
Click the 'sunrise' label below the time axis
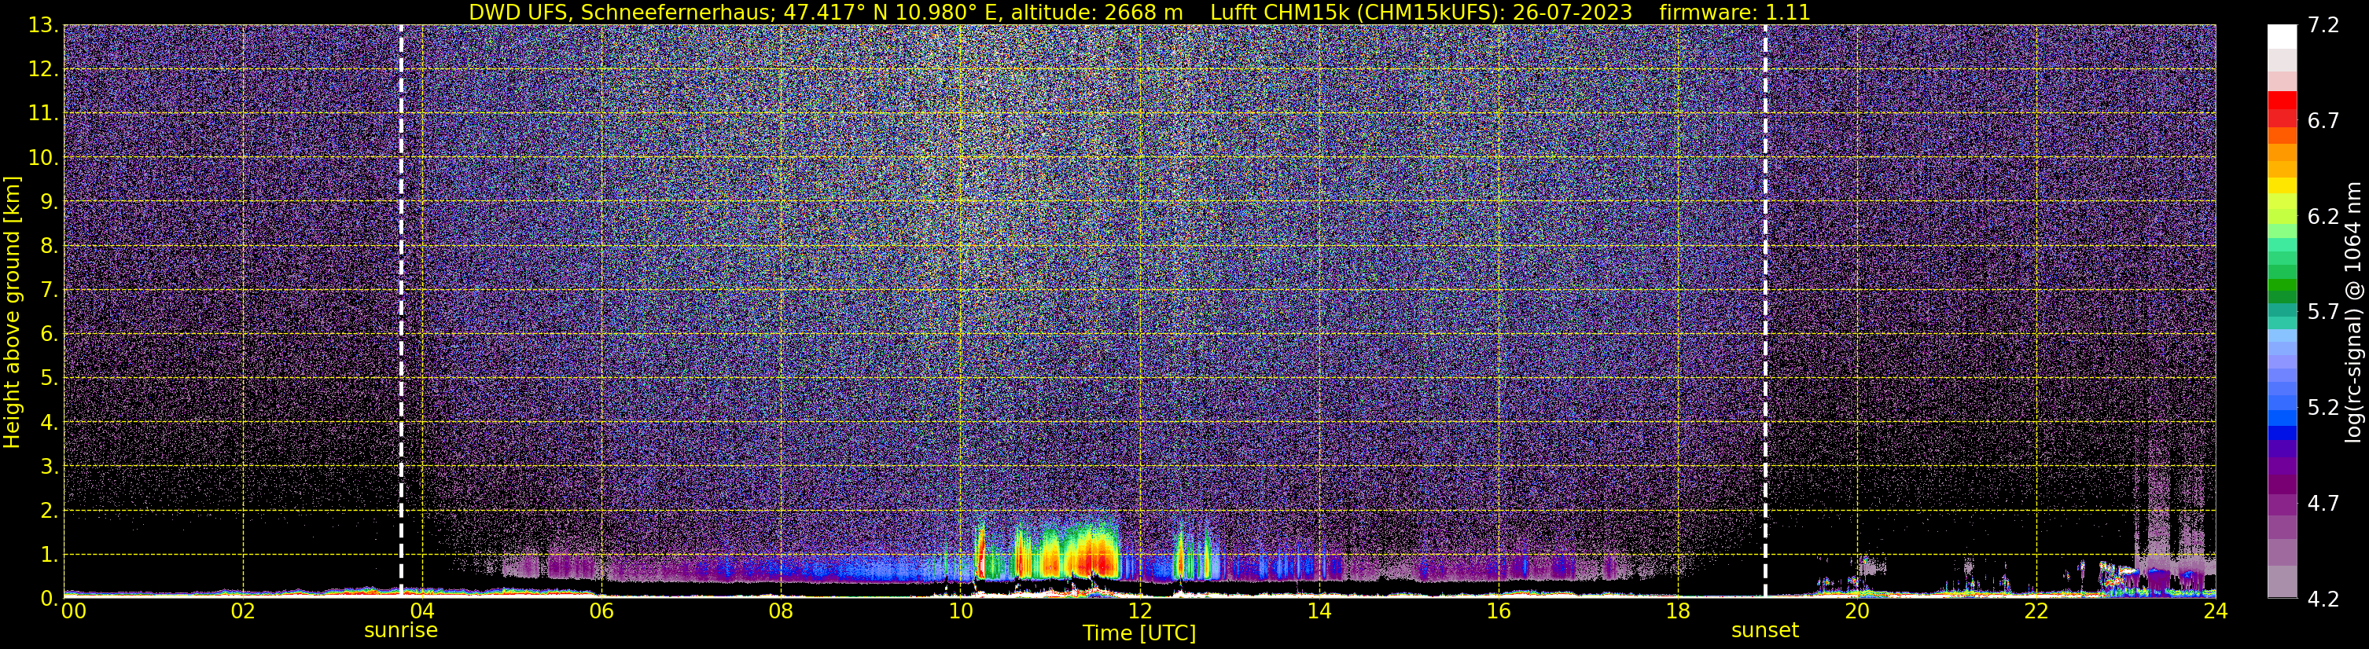[x=401, y=631]
